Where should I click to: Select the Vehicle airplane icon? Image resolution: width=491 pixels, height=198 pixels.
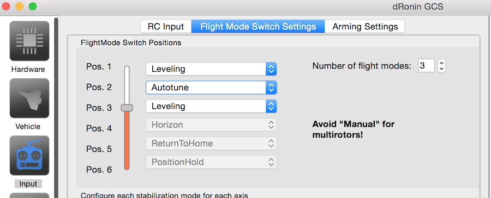pos(29,98)
